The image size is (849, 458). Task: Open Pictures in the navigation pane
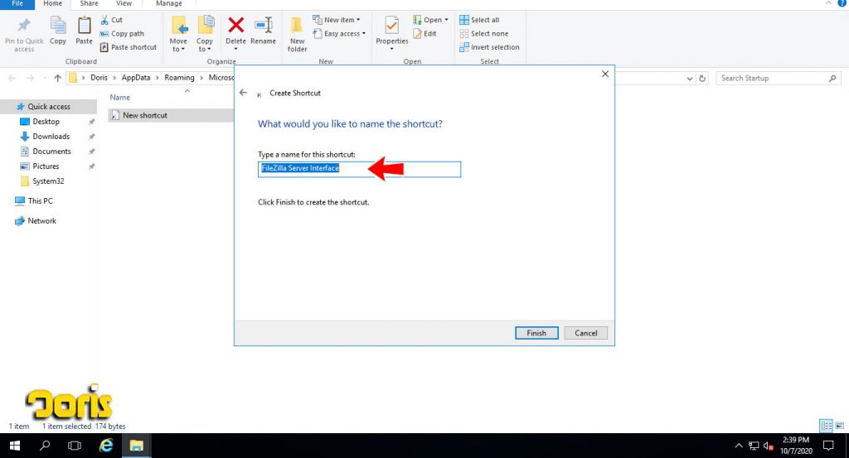pyautogui.click(x=46, y=166)
